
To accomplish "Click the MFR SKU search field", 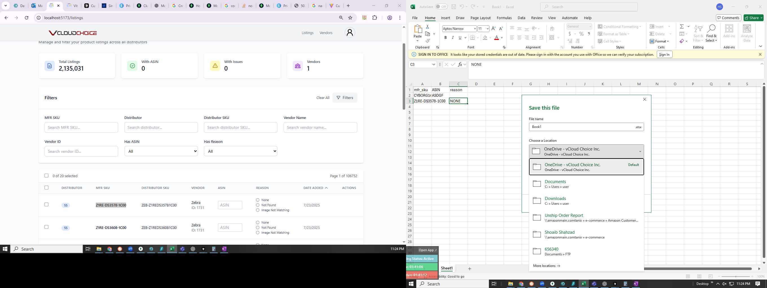I will point(81,127).
